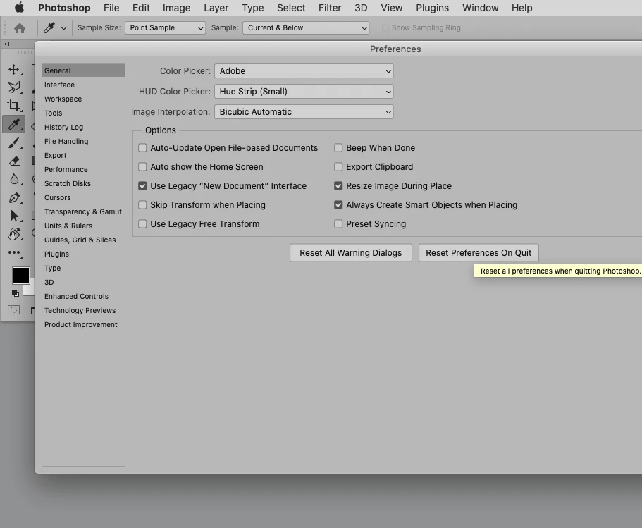Image resolution: width=642 pixels, height=528 pixels.
Task: Open the Help menu
Action: pyautogui.click(x=522, y=8)
